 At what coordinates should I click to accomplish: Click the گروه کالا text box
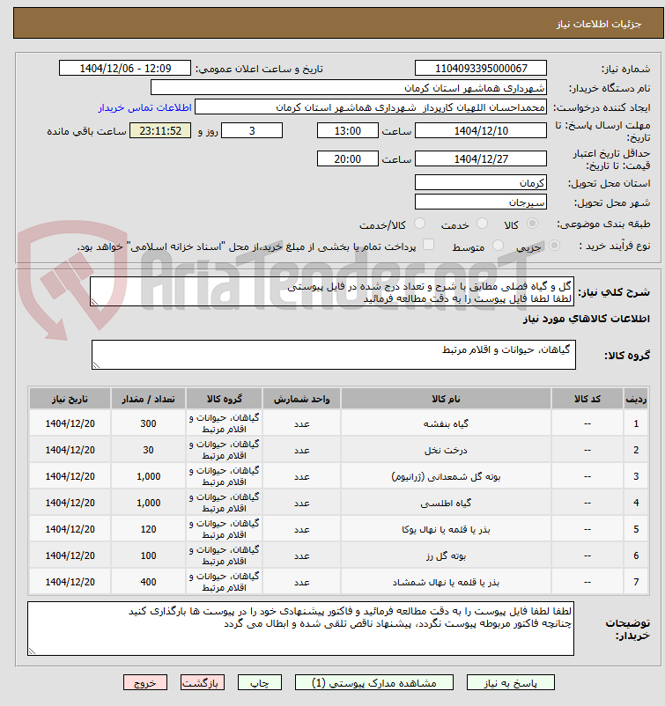334,355
